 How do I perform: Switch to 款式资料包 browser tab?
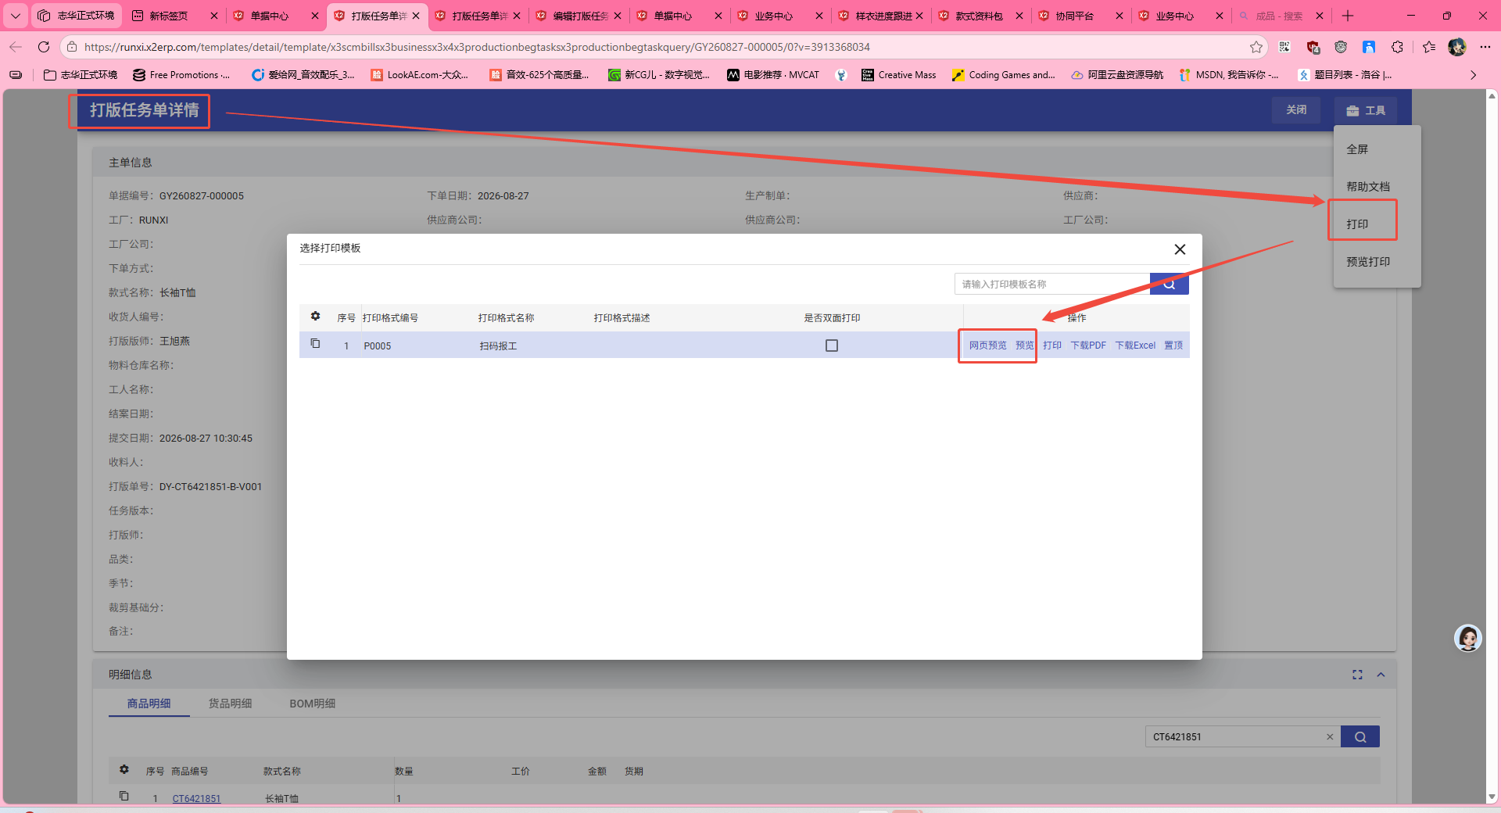click(981, 16)
